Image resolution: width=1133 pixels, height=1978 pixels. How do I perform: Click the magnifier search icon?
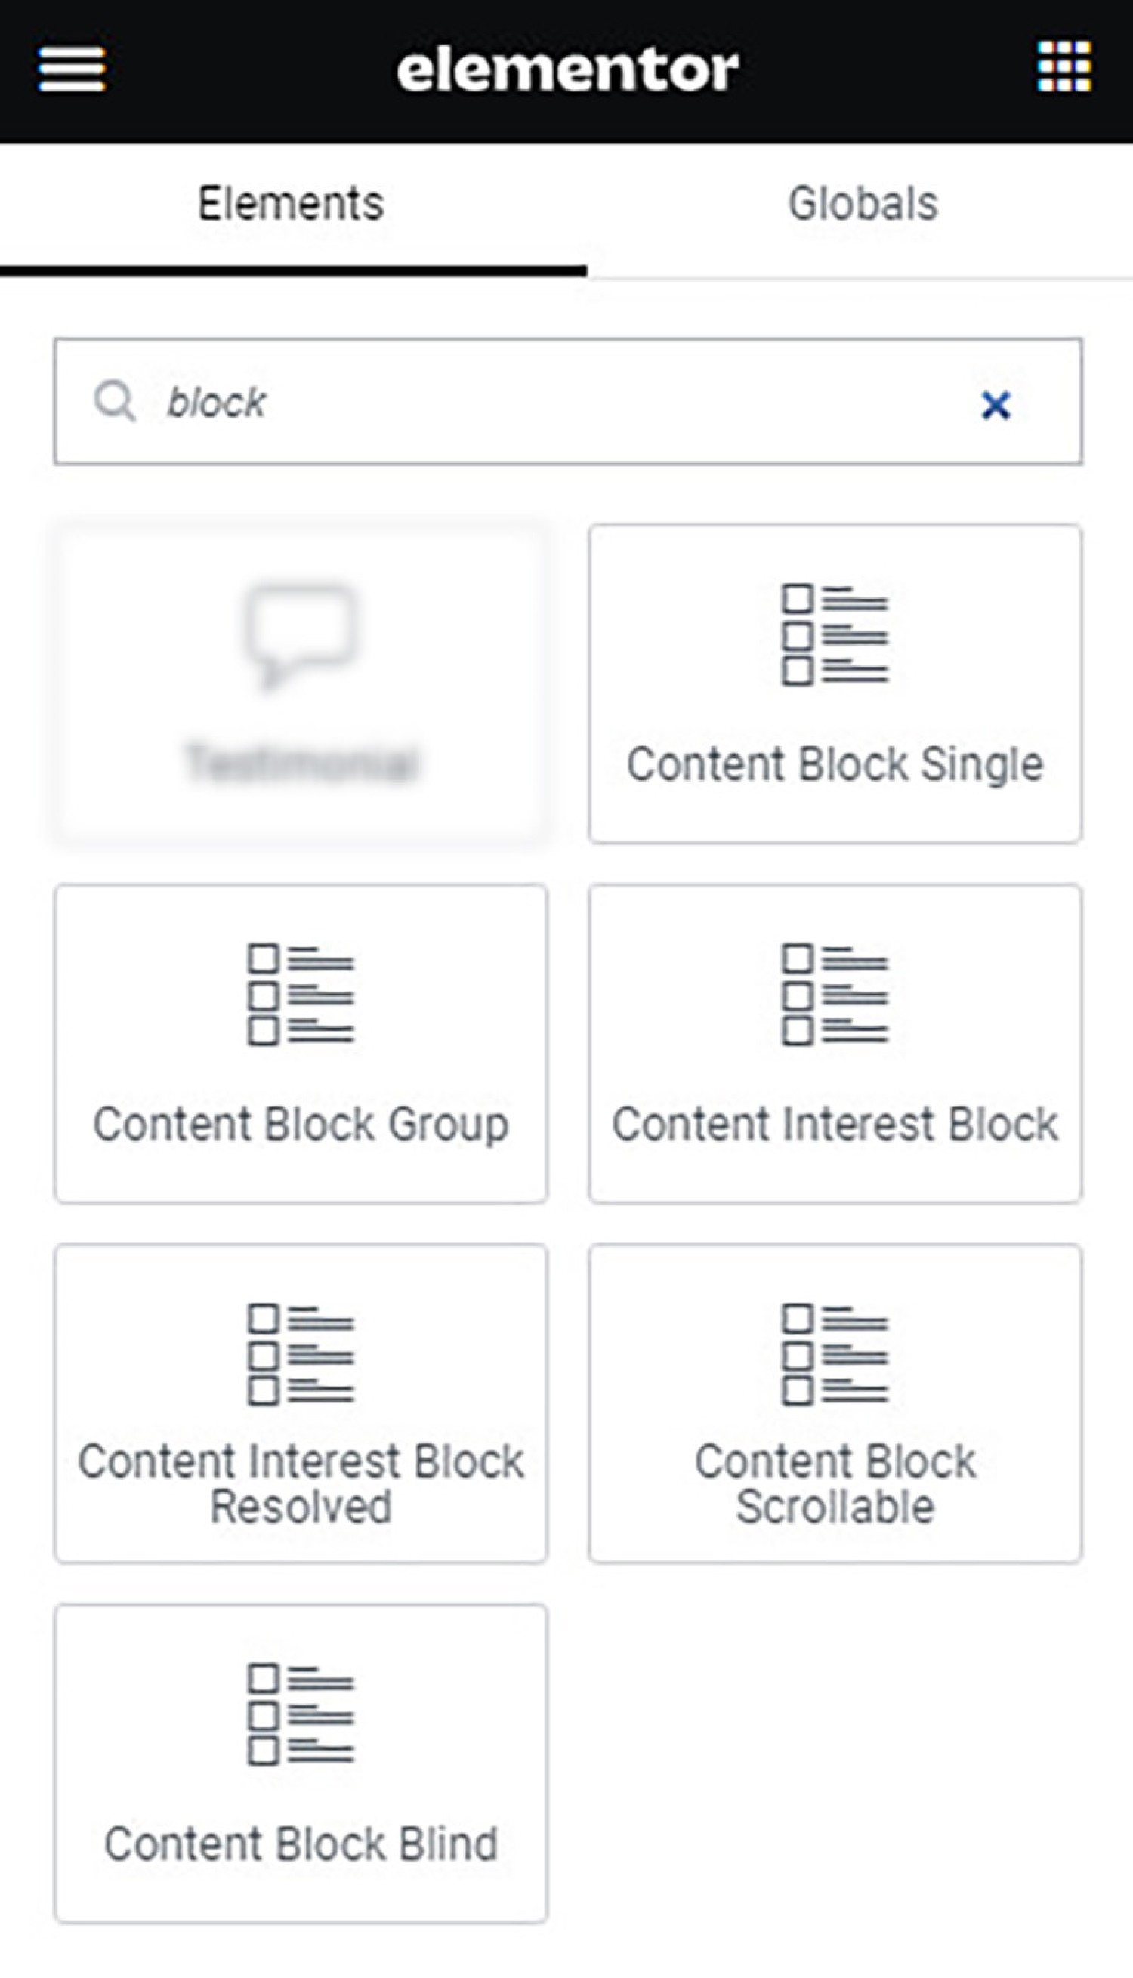click(115, 401)
